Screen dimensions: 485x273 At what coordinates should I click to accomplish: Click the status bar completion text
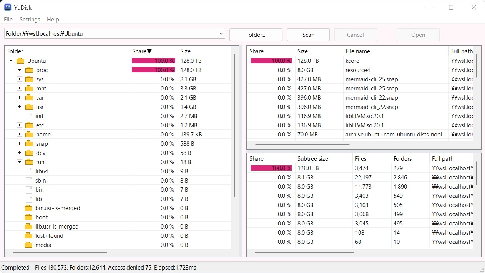pyautogui.click(x=99, y=268)
